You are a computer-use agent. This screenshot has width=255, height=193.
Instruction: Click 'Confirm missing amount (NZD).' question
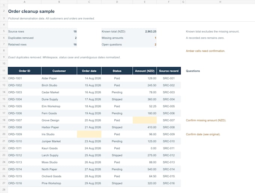click(206, 120)
